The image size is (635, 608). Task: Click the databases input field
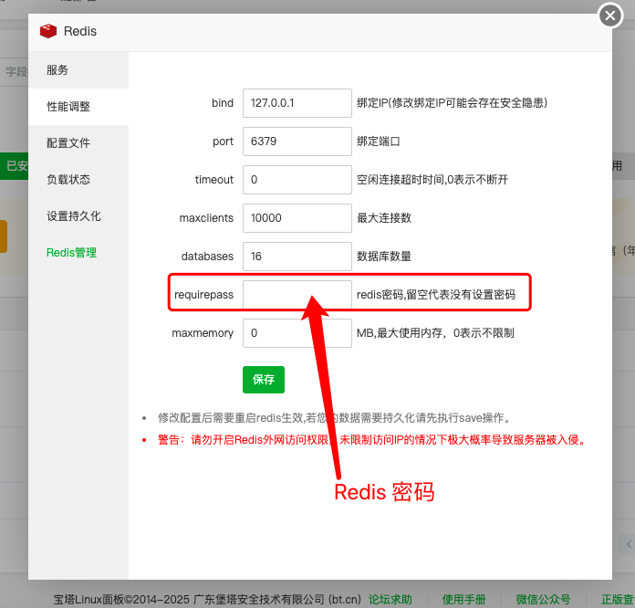[297, 257]
